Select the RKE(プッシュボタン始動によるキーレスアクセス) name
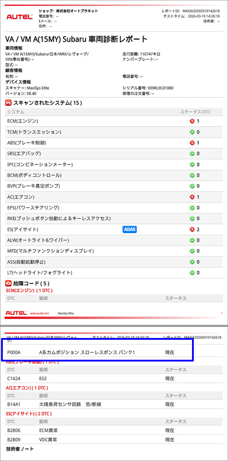Viewport: 228px width, 461px height. 59,219
